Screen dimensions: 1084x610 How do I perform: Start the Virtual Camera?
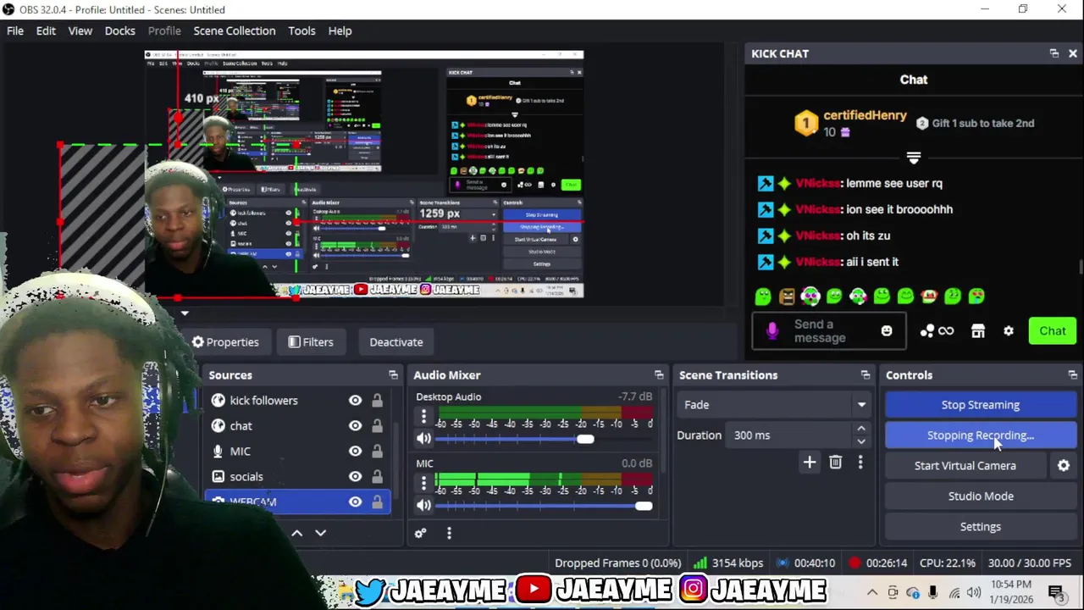click(965, 466)
